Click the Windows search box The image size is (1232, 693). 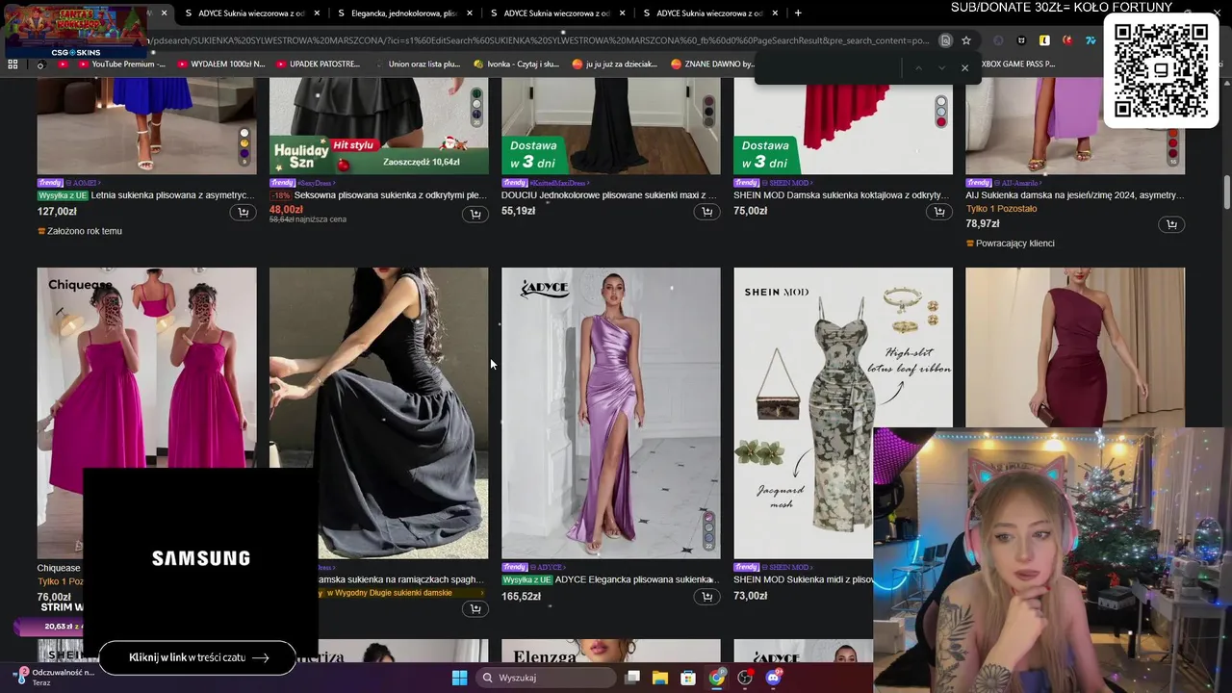547,678
